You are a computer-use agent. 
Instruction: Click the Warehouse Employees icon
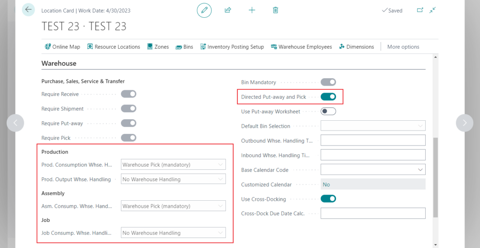[274, 47]
